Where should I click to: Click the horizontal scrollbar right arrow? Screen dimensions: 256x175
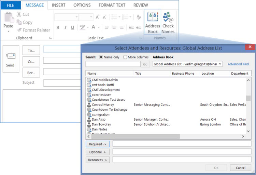(243, 136)
